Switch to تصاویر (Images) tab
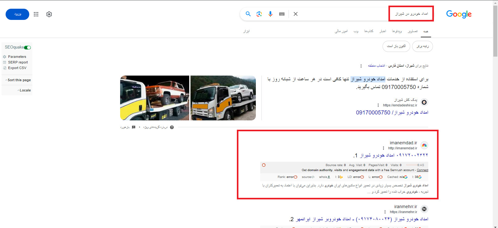 tap(413, 31)
